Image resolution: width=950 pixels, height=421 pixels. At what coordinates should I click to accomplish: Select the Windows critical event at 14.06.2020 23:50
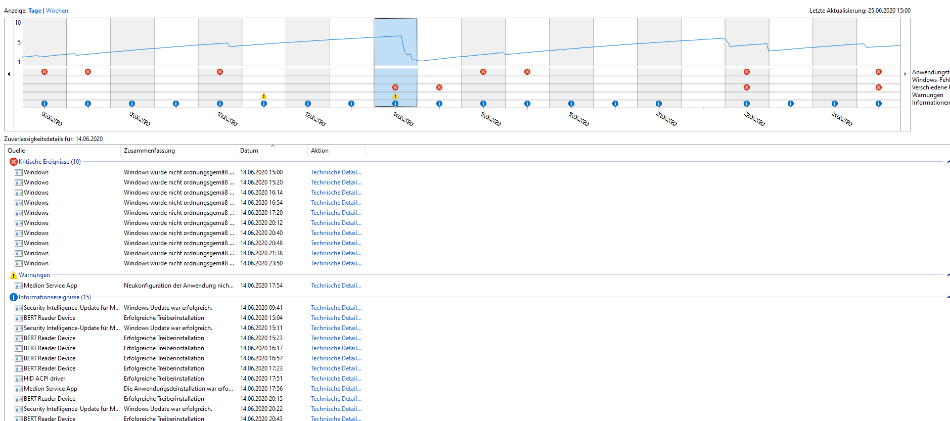click(x=36, y=263)
